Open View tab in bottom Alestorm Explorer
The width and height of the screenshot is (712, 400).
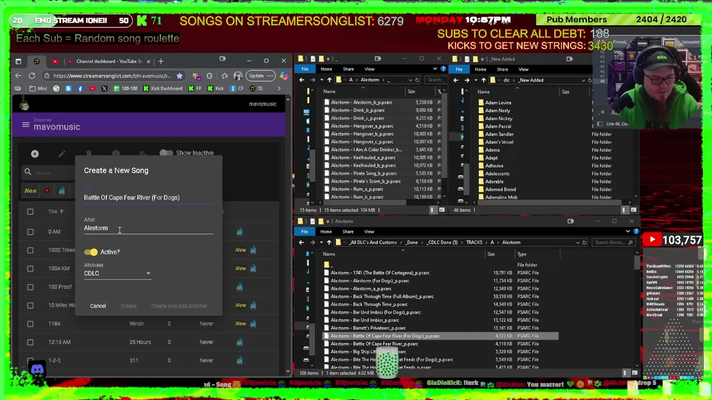(x=369, y=232)
